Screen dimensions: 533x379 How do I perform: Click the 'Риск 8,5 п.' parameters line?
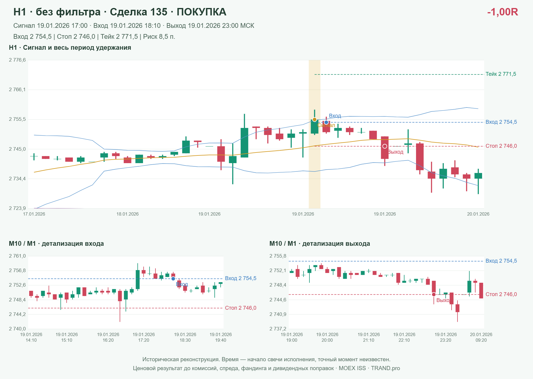pyautogui.click(x=94, y=37)
